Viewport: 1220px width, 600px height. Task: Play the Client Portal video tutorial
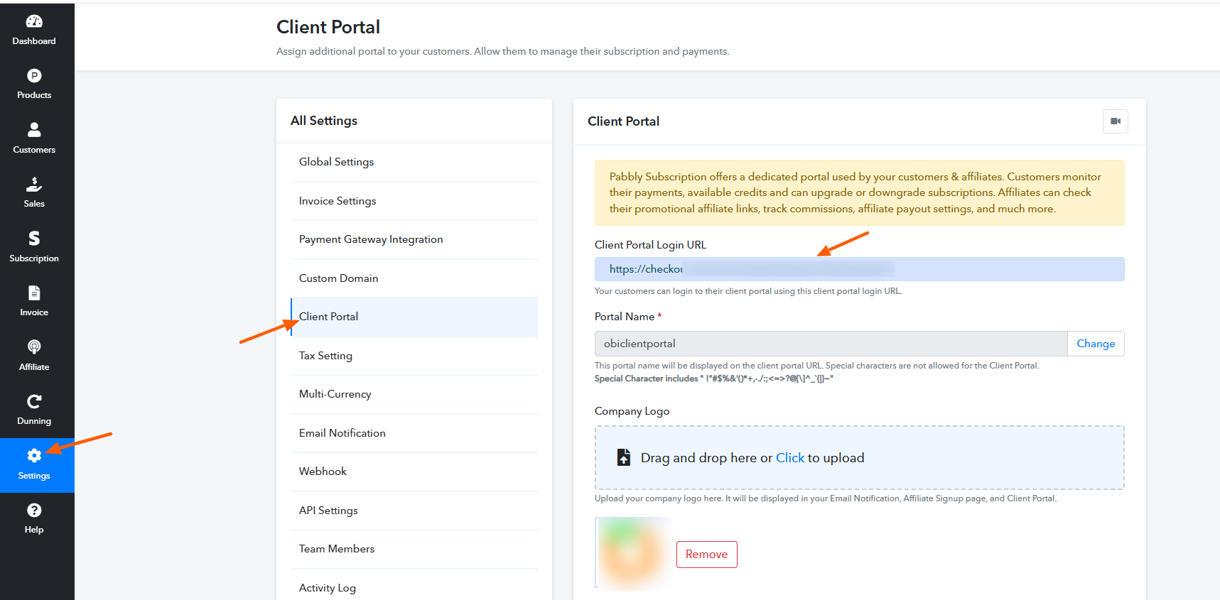(x=1115, y=121)
